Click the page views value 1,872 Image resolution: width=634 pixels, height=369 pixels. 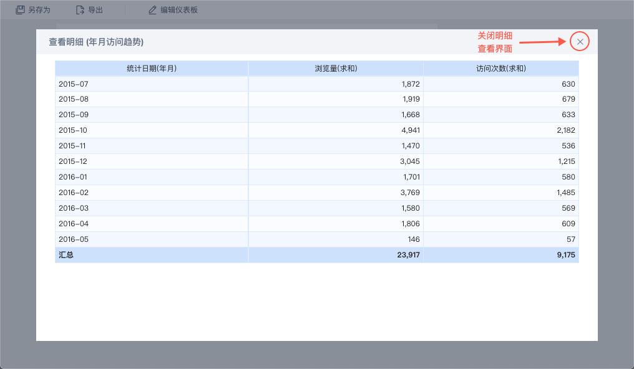pos(411,84)
